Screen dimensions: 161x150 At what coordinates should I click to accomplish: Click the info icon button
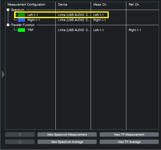coord(20,142)
